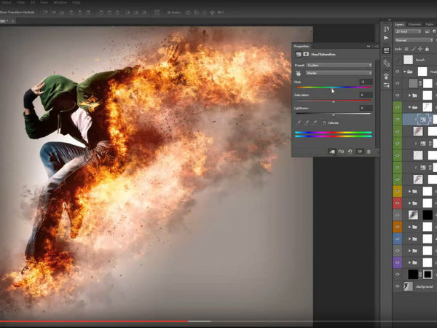Toggle visibility of the purple-labeled layer
This screenshot has height=328, width=437.
pos(398,262)
